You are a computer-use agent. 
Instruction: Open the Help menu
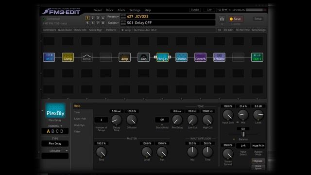pyautogui.click(x=148, y=10)
